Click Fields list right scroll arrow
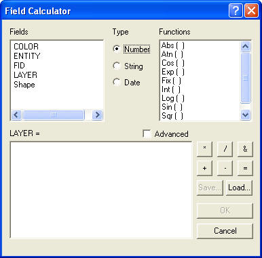Viewport: 262px width, 258px height. click(x=97, y=115)
